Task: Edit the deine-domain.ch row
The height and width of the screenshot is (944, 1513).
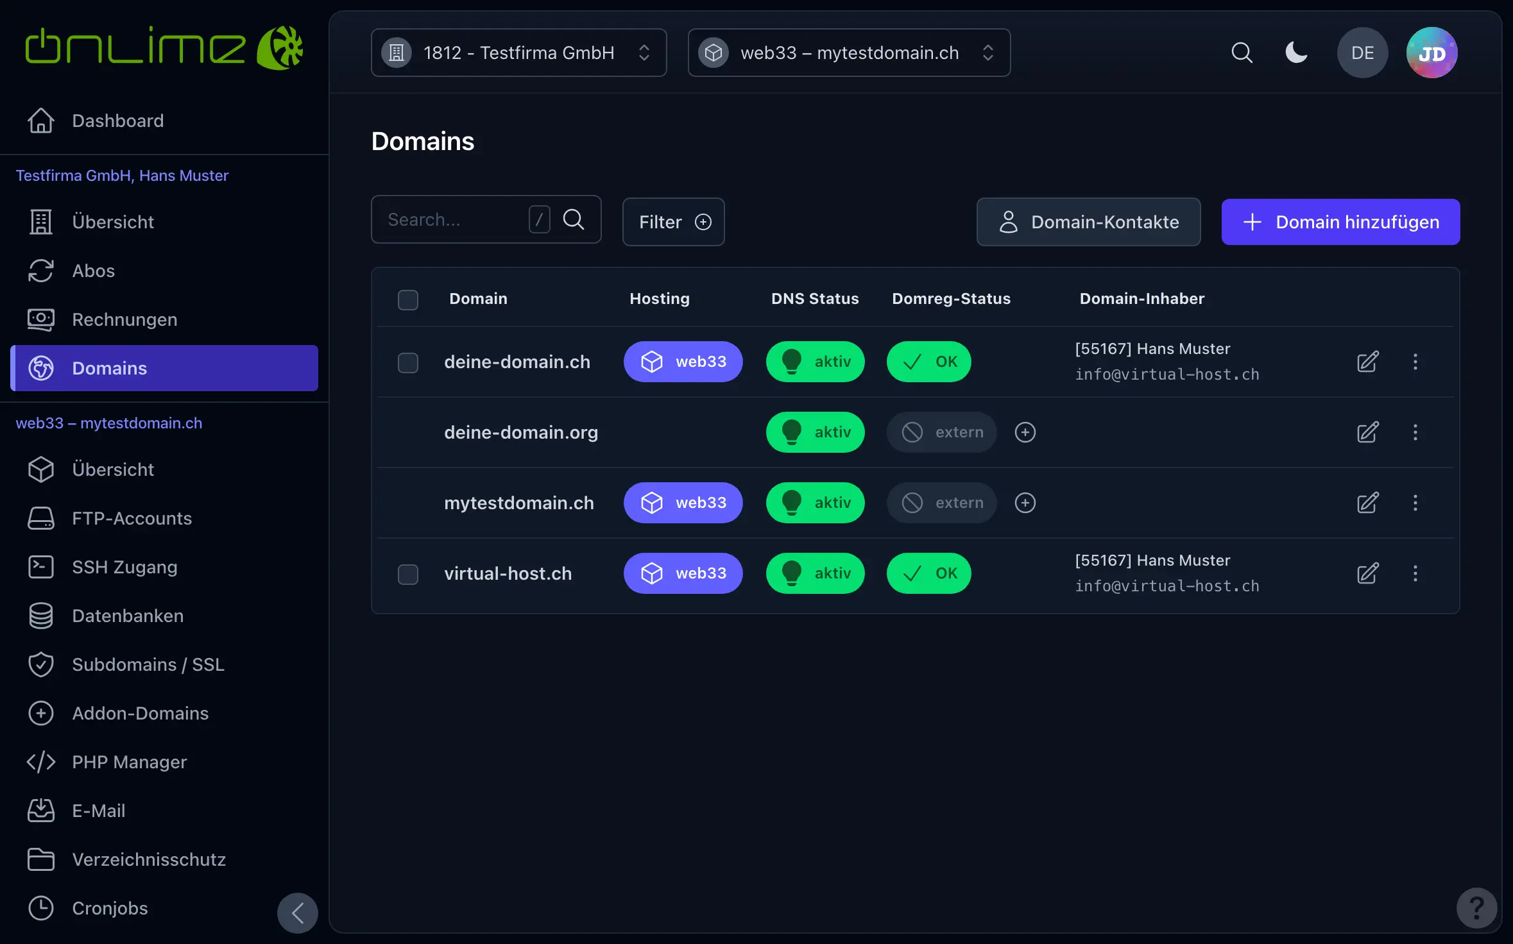Action: click(1367, 362)
